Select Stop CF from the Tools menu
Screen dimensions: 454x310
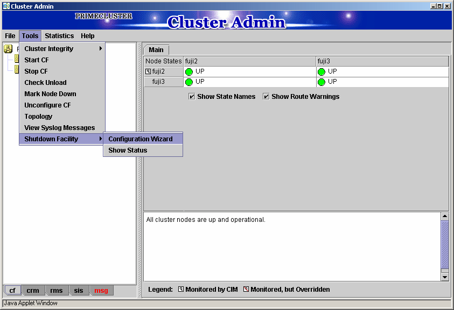[x=62, y=71]
